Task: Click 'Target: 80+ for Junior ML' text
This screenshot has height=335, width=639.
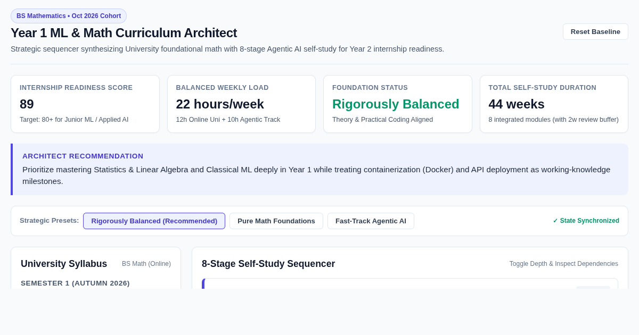Action: (74, 120)
